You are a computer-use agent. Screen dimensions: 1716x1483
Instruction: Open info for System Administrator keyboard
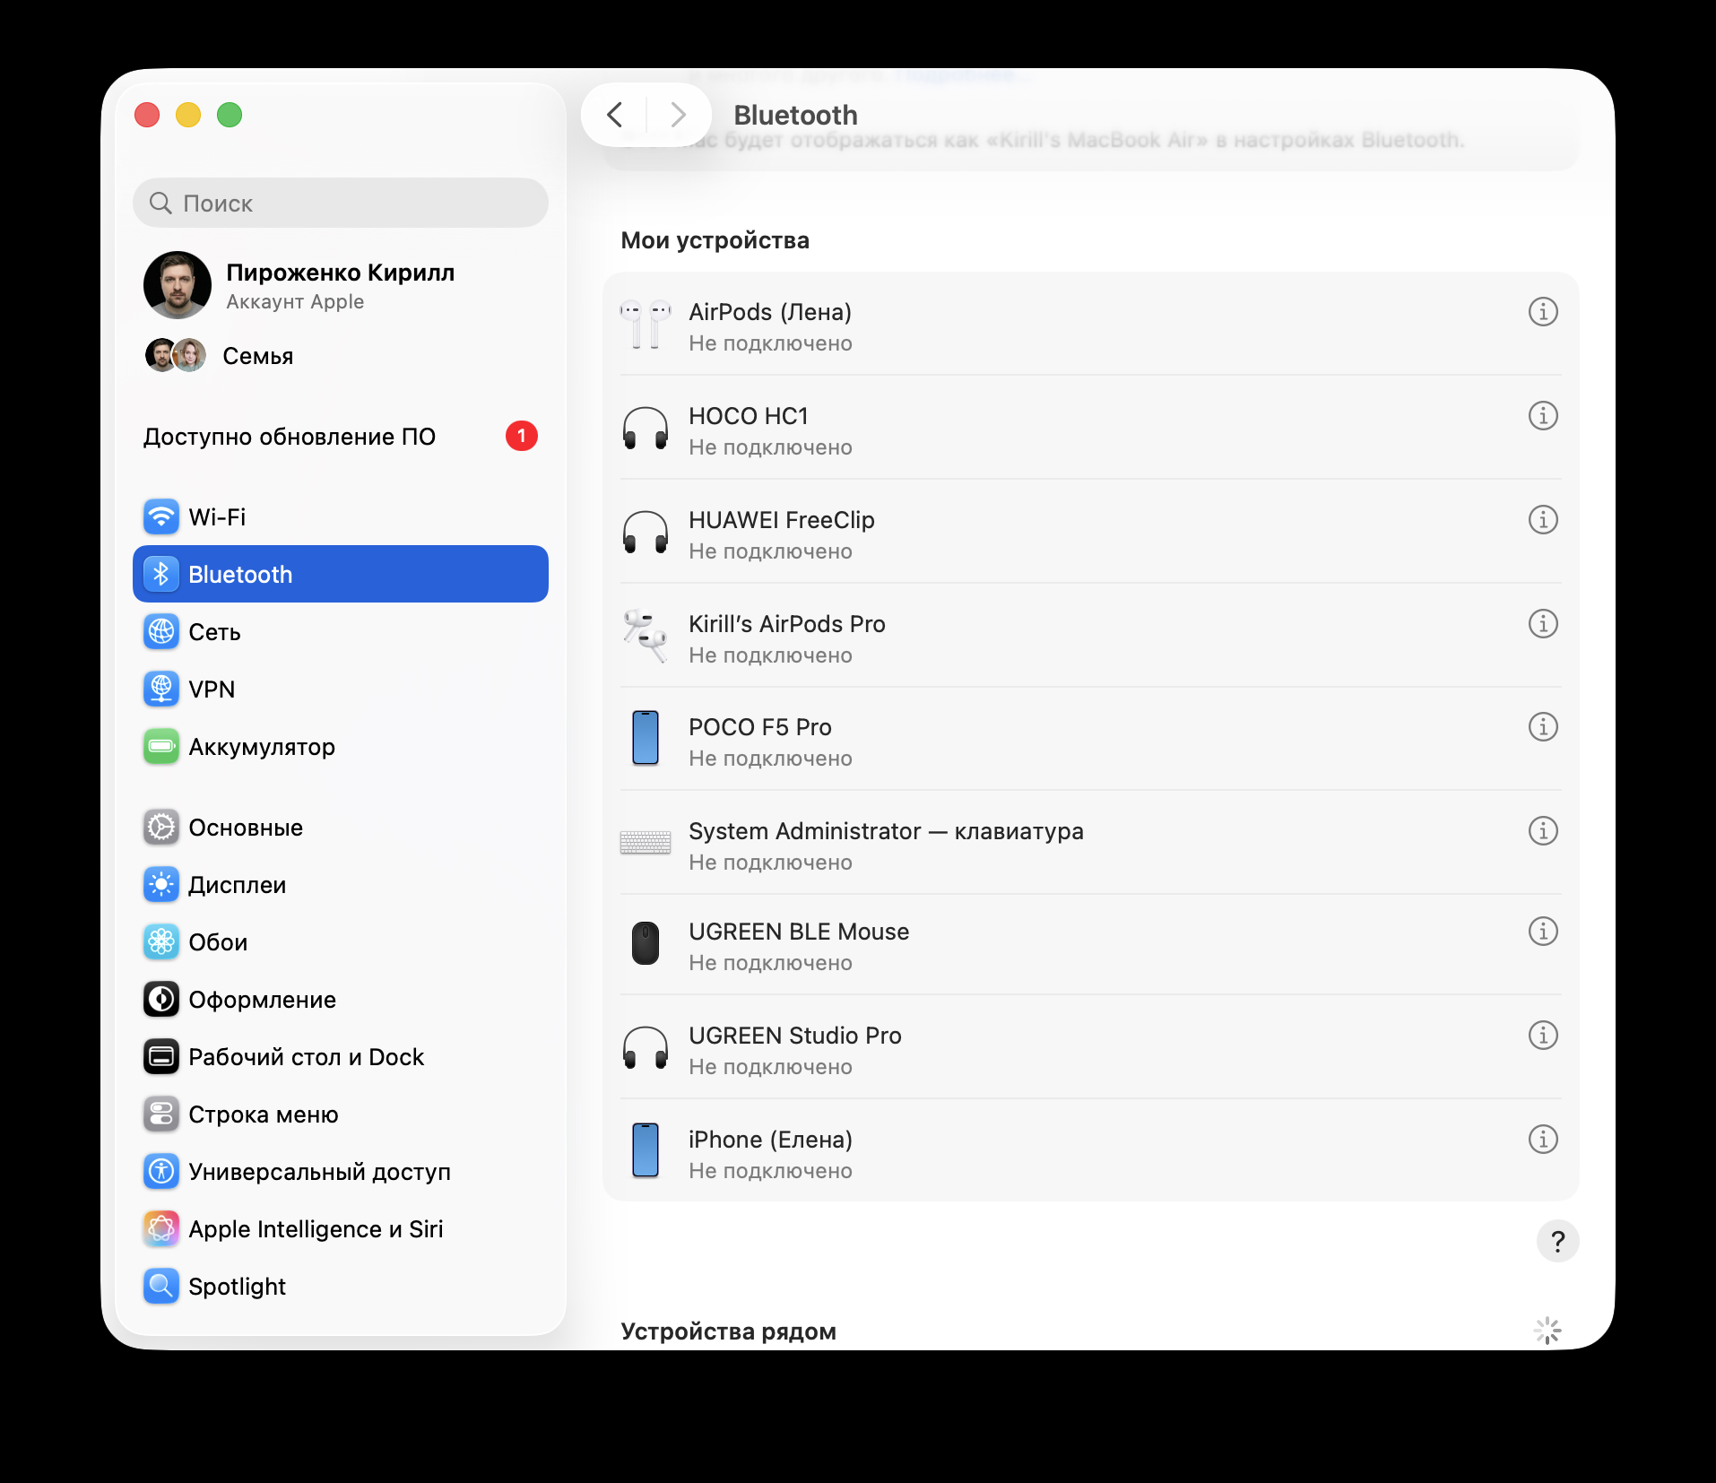coord(1542,831)
